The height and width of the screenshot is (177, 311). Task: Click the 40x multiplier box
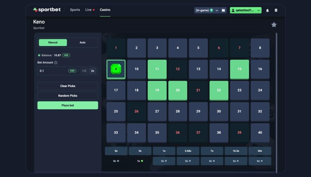[260, 151]
